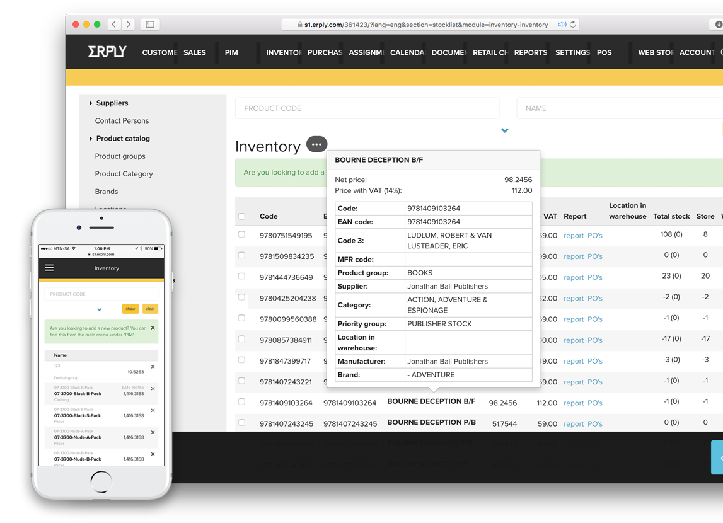This screenshot has height=523, width=723.
Task: Expand the filter chevron on the phone
Action: click(99, 309)
